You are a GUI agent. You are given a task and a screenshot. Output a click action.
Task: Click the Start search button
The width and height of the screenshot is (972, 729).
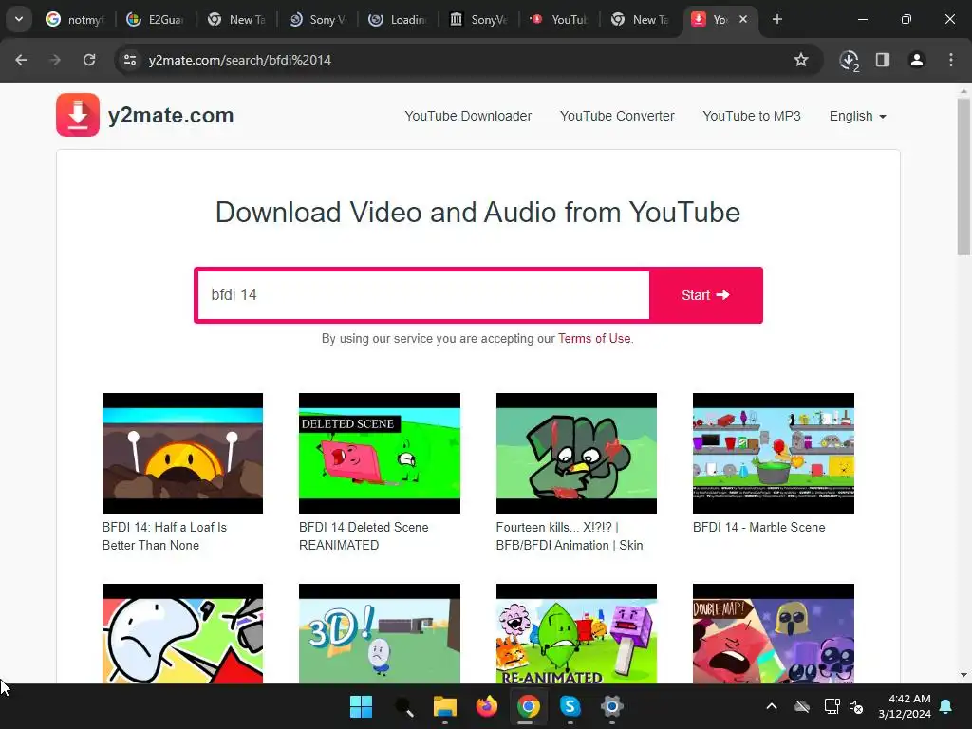(x=705, y=295)
